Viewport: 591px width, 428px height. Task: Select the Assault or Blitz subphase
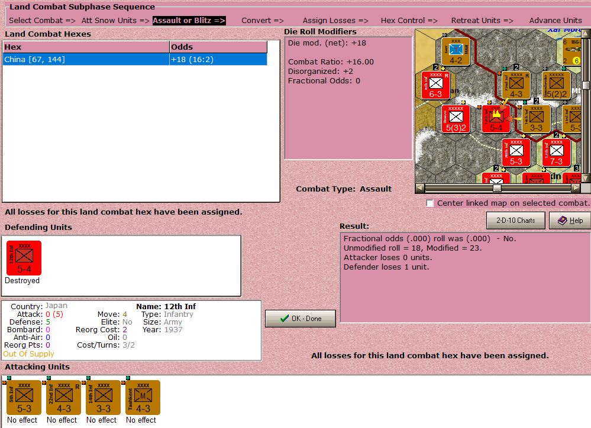click(x=189, y=20)
